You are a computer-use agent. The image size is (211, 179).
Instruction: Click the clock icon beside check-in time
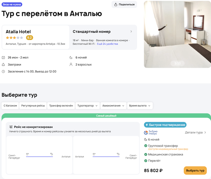(4, 72)
